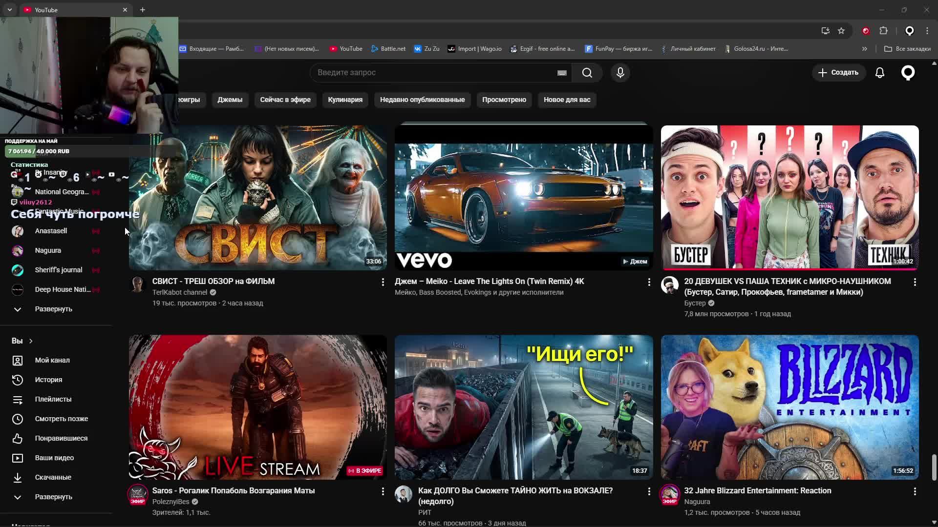This screenshot has height=527, width=938.
Task: Show hidden bookmarks via the double chevron
Action: coord(864,49)
